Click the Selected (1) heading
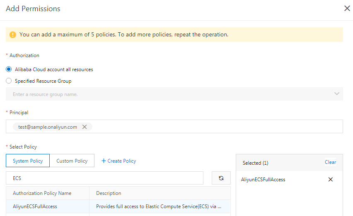This screenshot has width=353, height=216. 255,163
